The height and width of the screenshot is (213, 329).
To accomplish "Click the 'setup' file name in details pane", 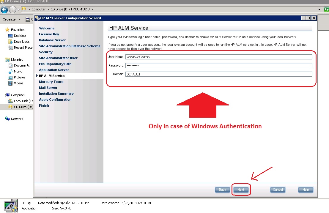I will (26, 203).
